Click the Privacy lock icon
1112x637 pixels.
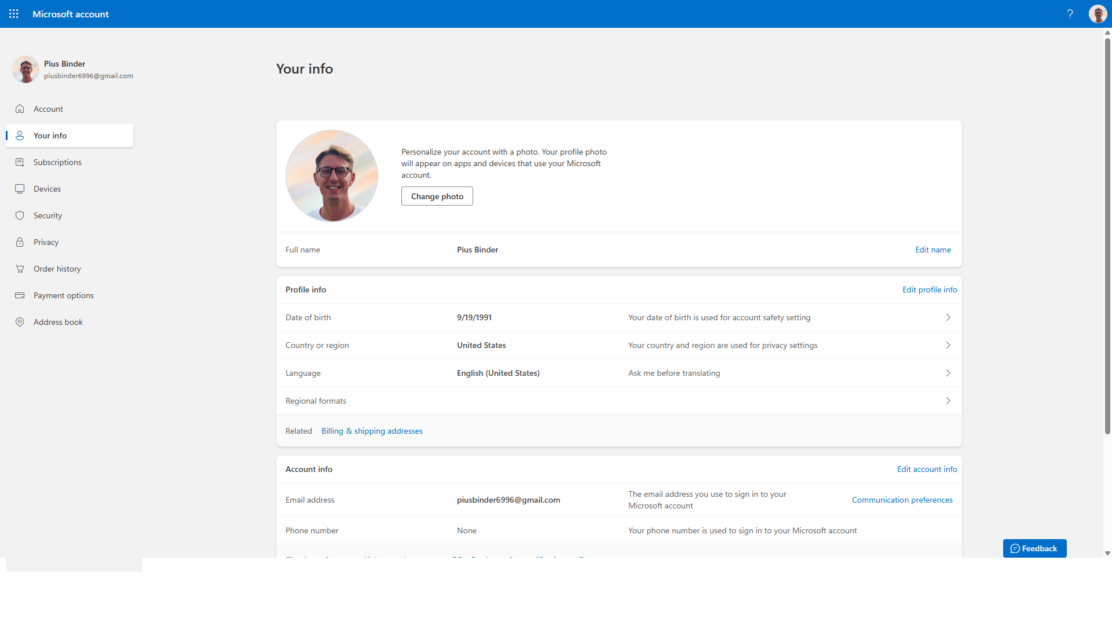coord(20,242)
